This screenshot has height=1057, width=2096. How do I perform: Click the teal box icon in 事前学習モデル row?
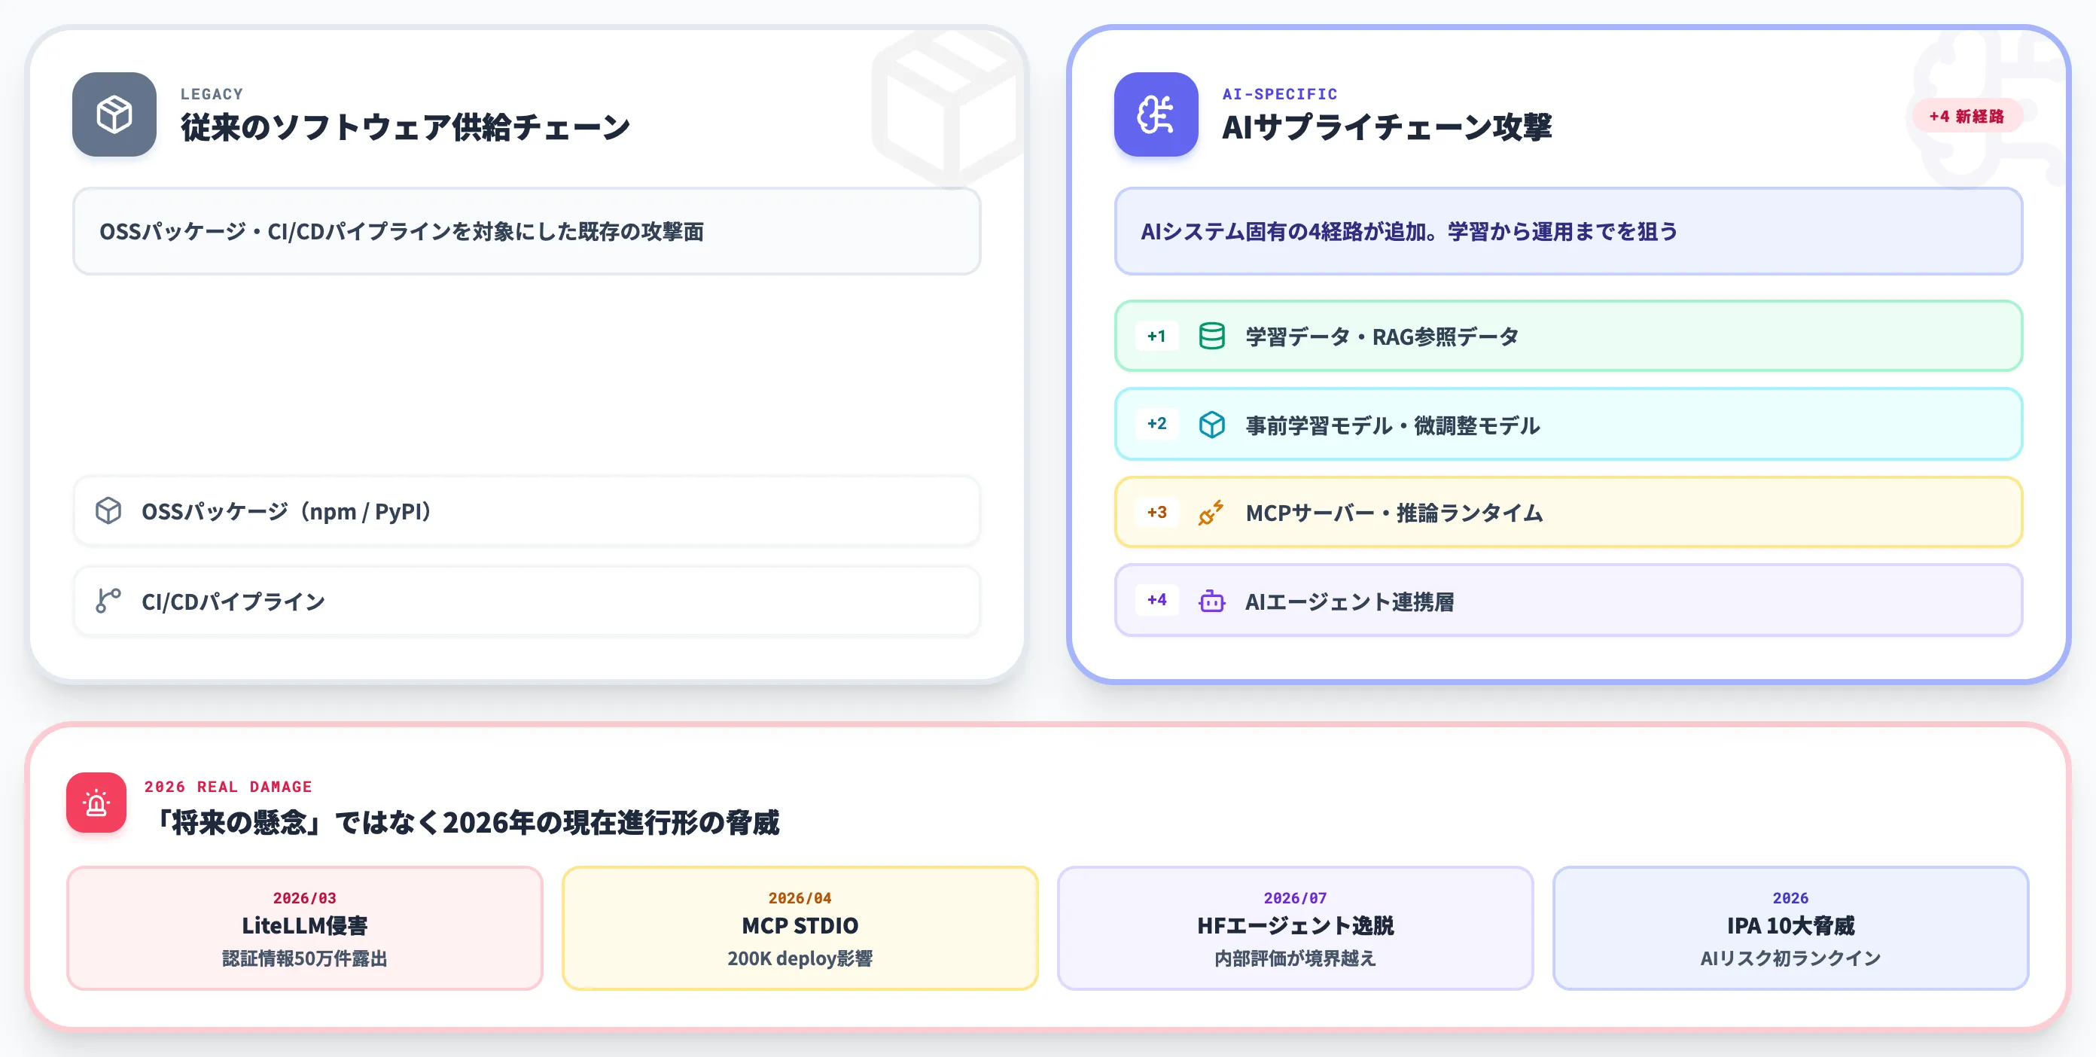1211,424
